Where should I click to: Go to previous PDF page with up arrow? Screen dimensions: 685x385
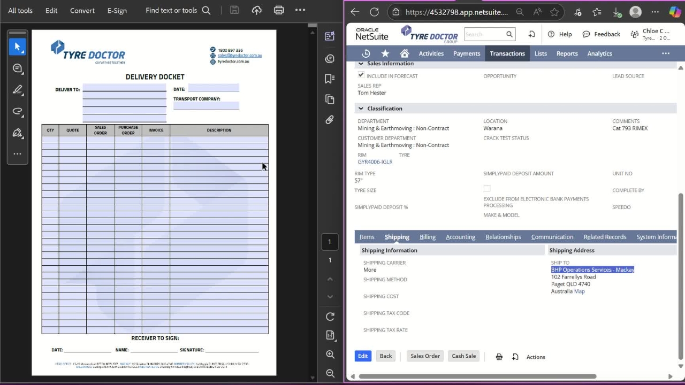pos(330,279)
